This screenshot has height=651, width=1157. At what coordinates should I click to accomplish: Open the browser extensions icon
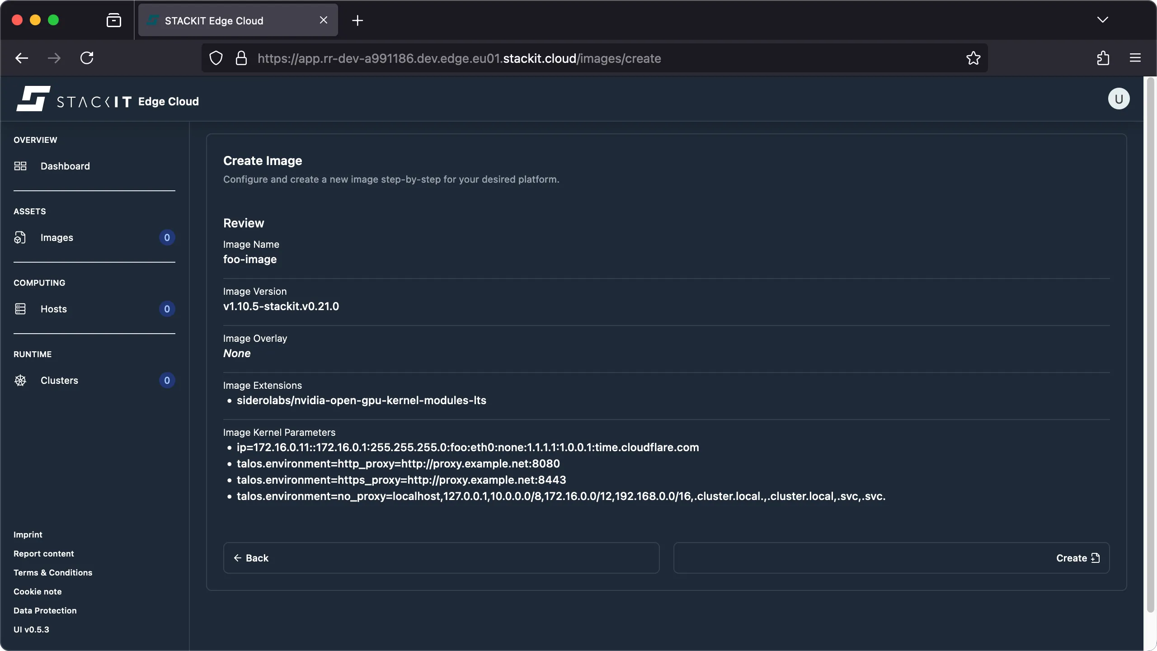[1103, 58]
